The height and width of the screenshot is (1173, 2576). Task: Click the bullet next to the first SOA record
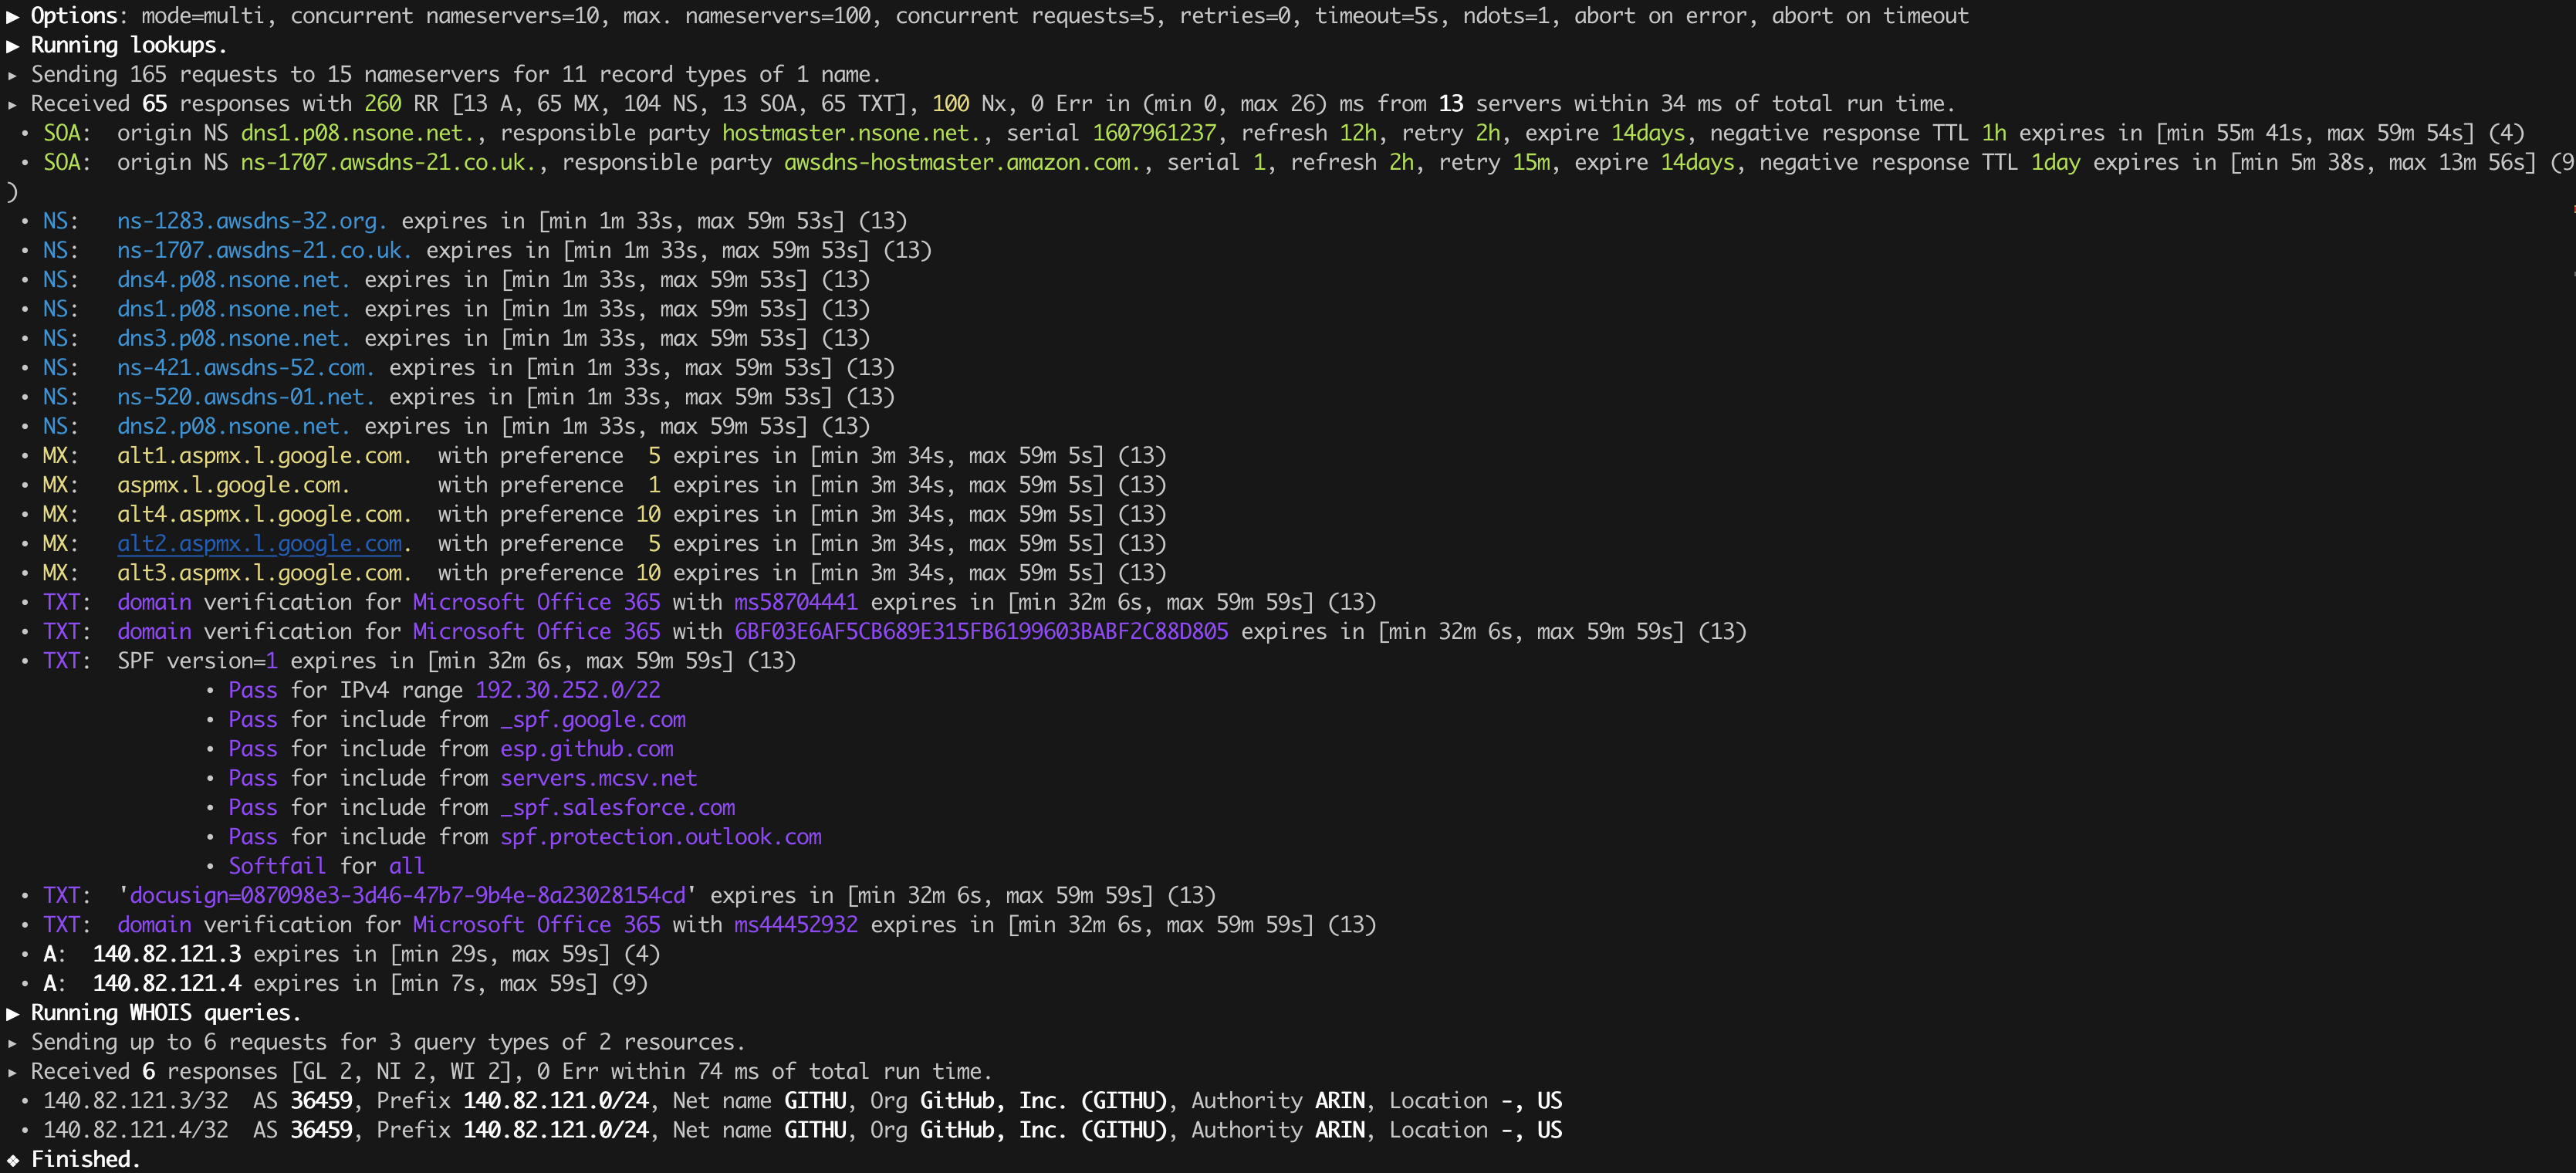pyautogui.click(x=26, y=132)
